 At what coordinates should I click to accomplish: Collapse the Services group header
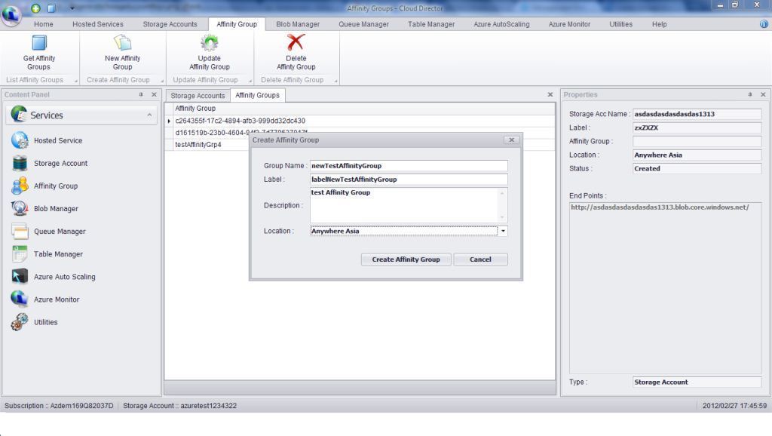tap(149, 115)
